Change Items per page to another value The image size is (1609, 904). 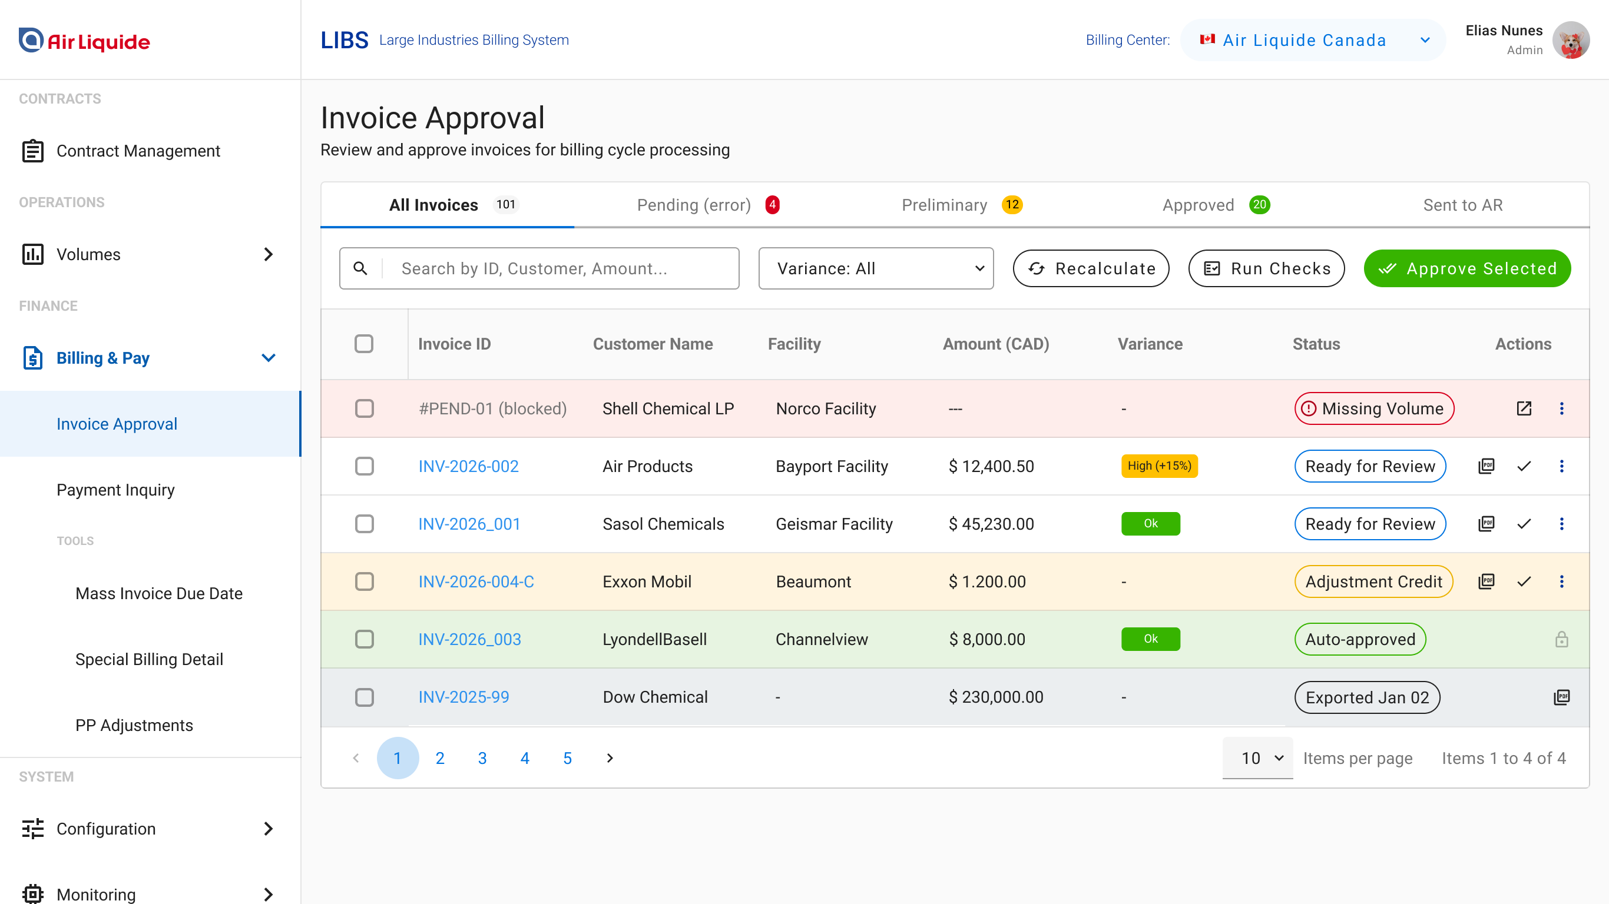point(1257,758)
